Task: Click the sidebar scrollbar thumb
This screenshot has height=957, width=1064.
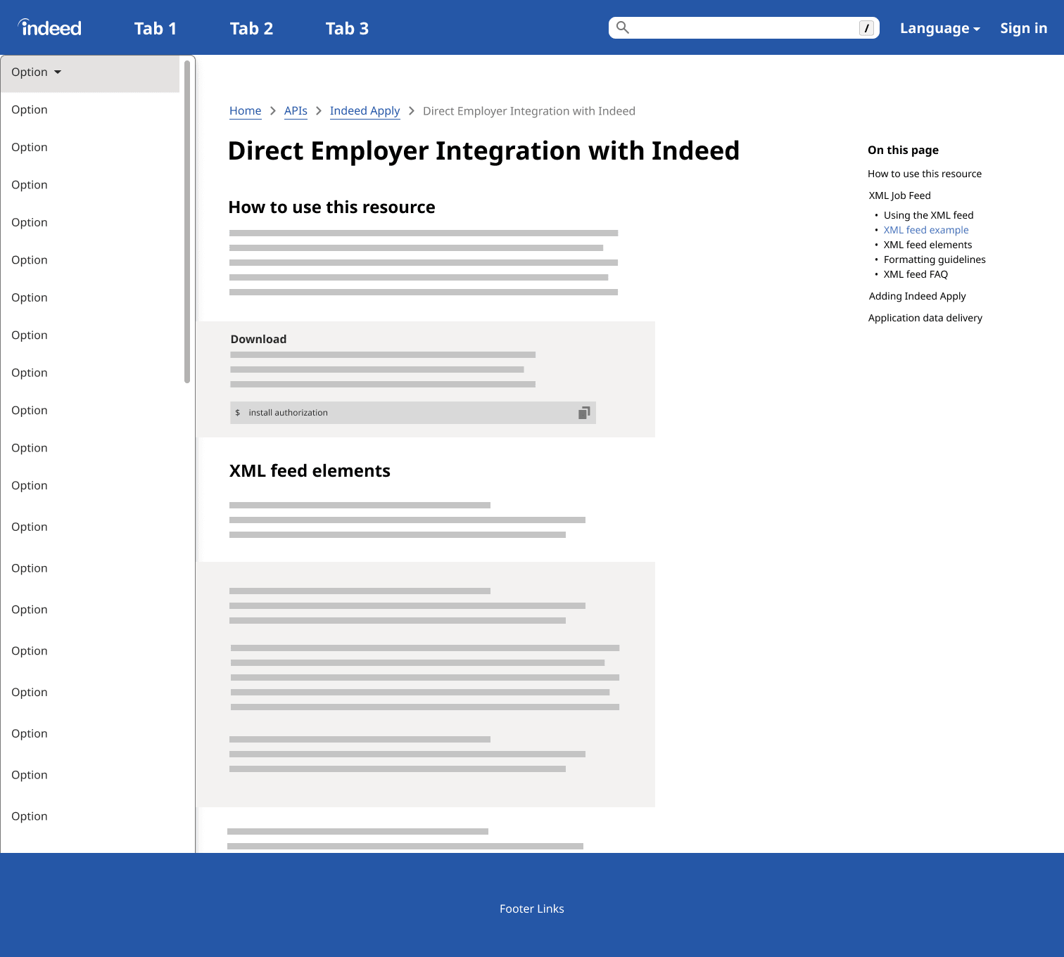Action: click(x=187, y=221)
